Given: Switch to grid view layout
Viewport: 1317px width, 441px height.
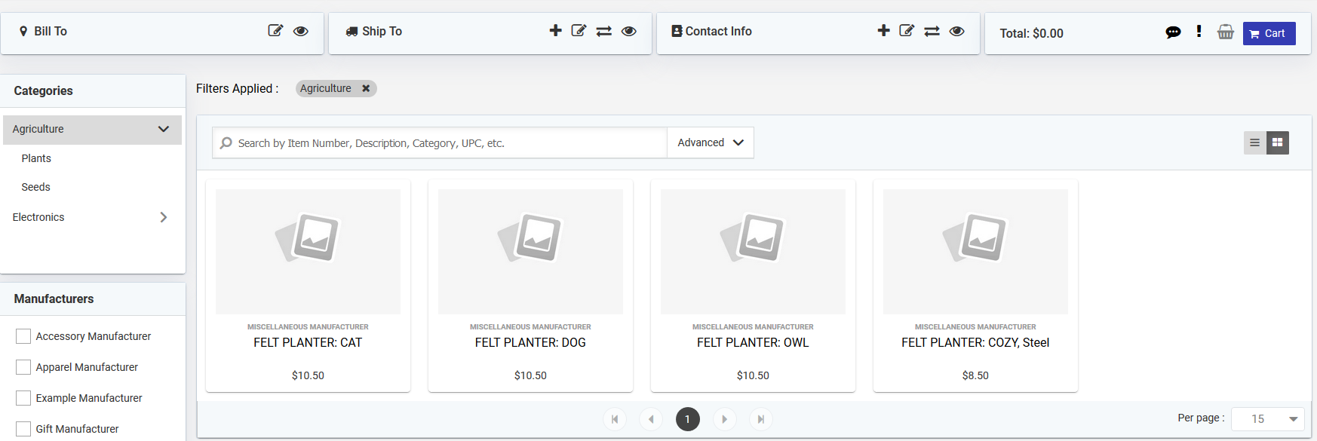Looking at the screenshot, I should (1278, 142).
